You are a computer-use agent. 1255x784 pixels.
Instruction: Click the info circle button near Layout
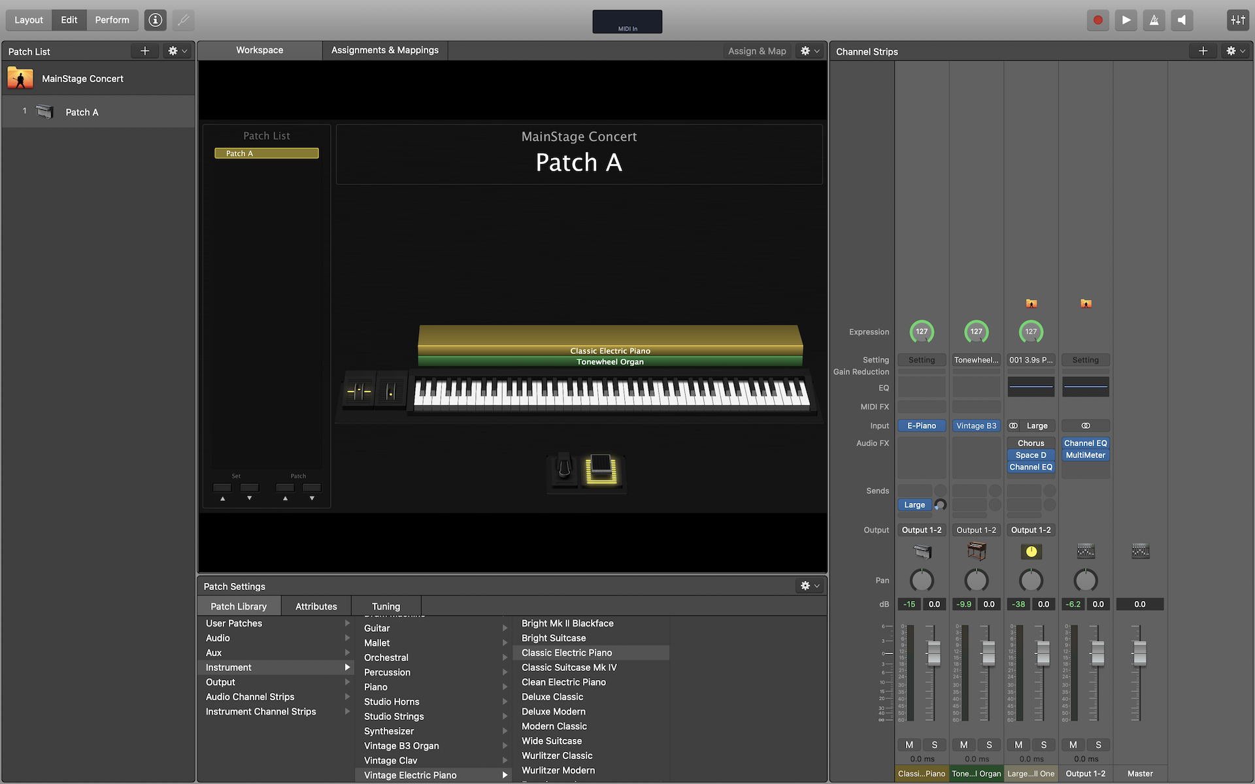pos(155,20)
